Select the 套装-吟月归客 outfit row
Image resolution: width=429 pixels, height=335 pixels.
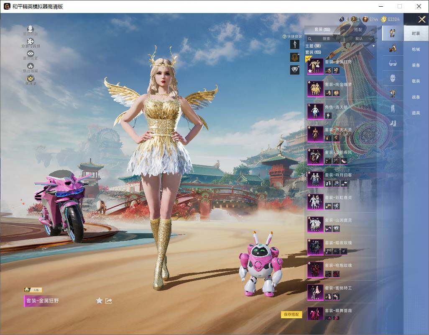(340, 179)
